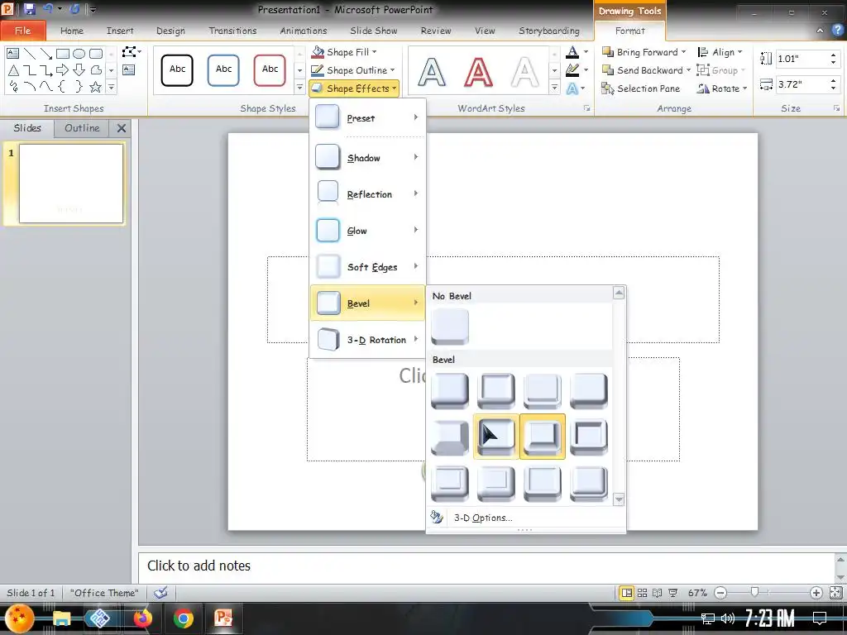Click the shape height input field
The height and width of the screenshot is (635, 847).
pyautogui.click(x=802, y=59)
